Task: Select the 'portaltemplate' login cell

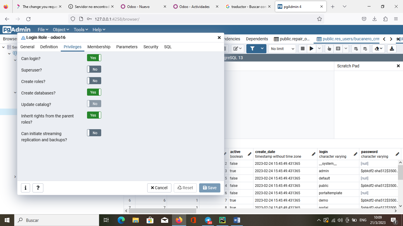Action: [x=338, y=193]
